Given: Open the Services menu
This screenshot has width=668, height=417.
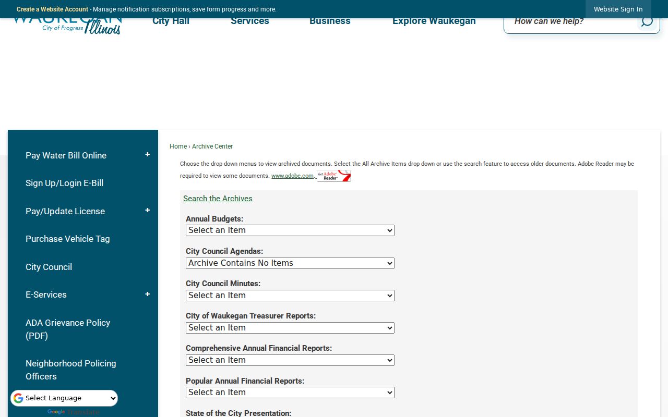Looking at the screenshot, I should (x=250, y=21).
